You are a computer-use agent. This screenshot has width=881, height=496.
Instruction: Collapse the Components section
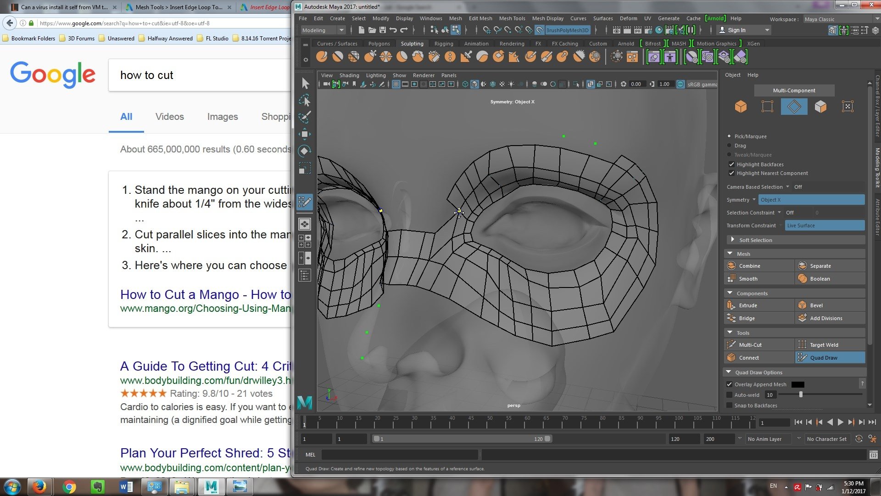pyautogui.click(x=730, y=293)
